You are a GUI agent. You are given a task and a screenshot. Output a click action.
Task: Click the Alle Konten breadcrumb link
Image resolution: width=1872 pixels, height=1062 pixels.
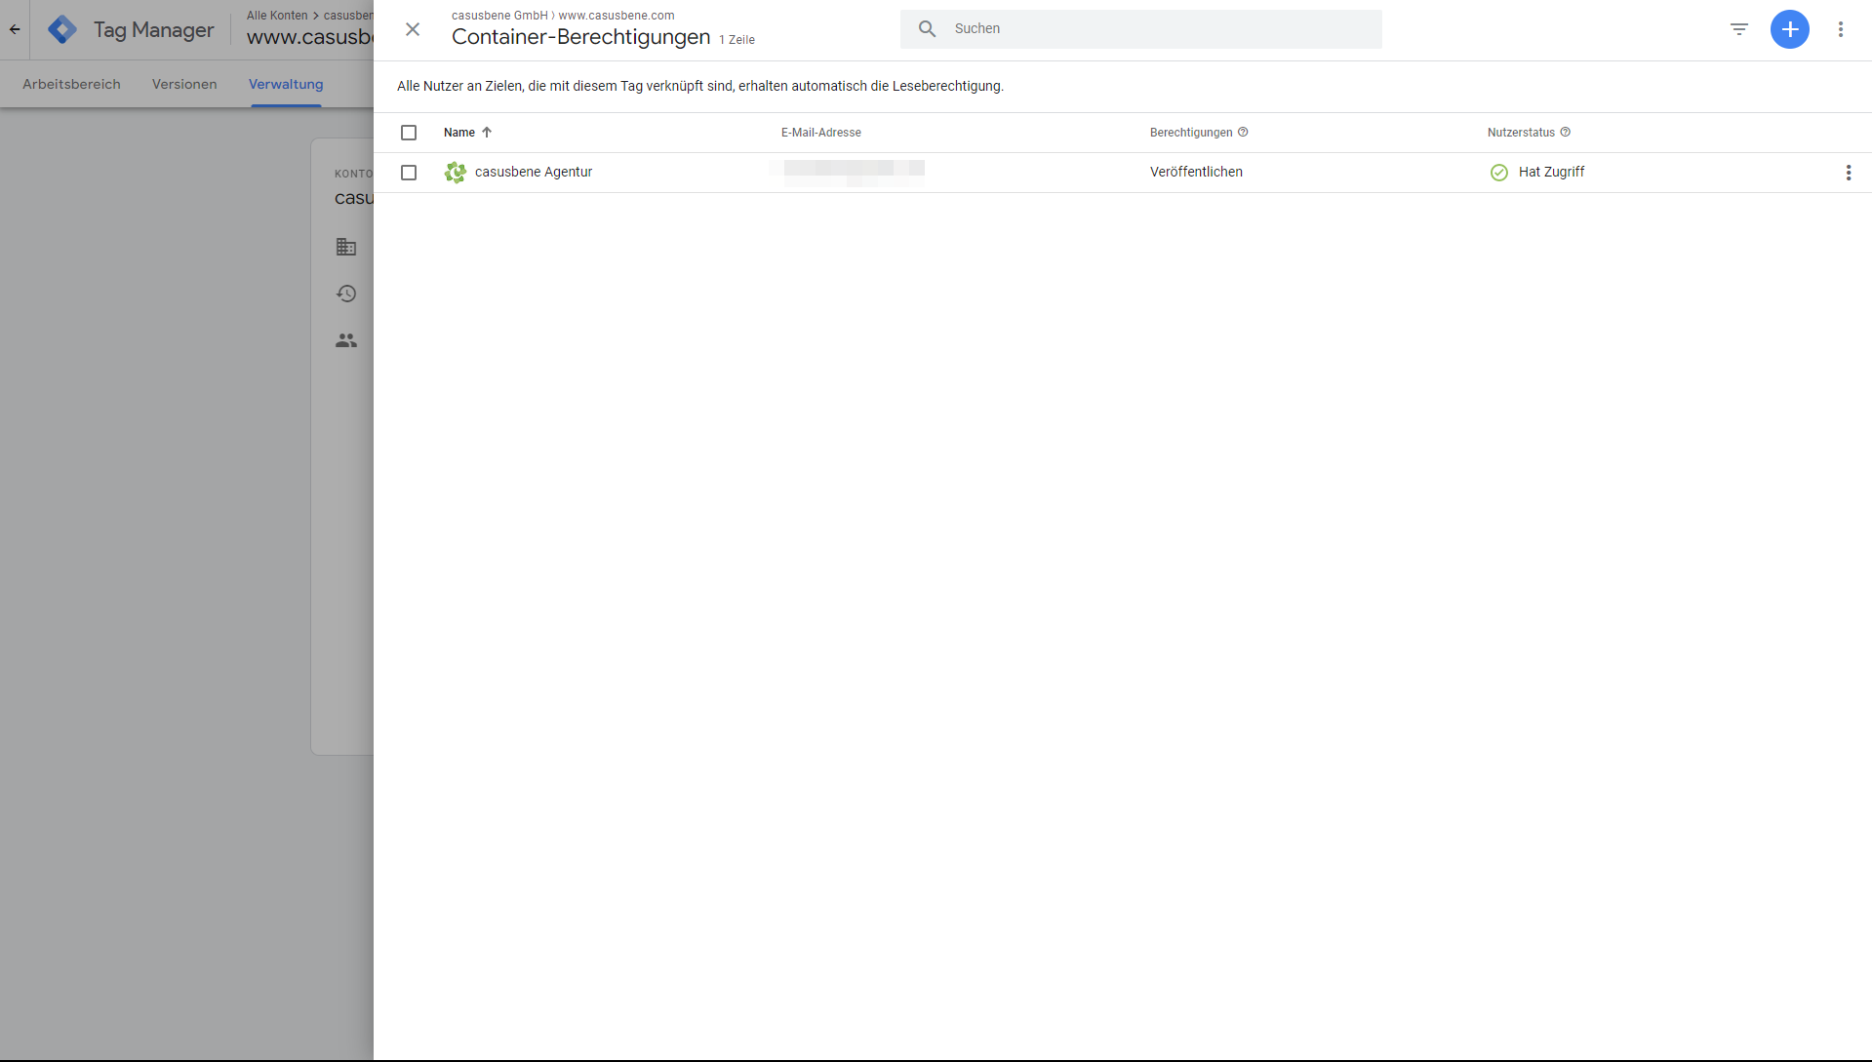(277, 16)
